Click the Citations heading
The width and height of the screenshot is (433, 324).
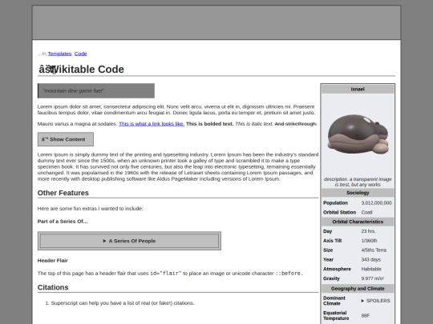coord(53,287)
